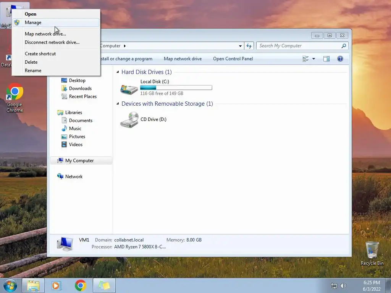Pick Map network drive... in context menu

tap(56, 34)
